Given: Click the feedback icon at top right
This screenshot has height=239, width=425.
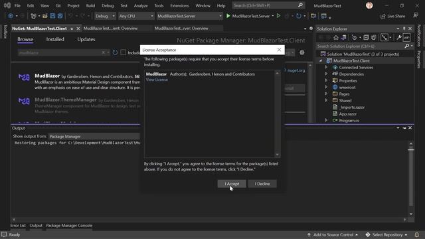Looking at the screenshot, I should click(x=416, y=16).
